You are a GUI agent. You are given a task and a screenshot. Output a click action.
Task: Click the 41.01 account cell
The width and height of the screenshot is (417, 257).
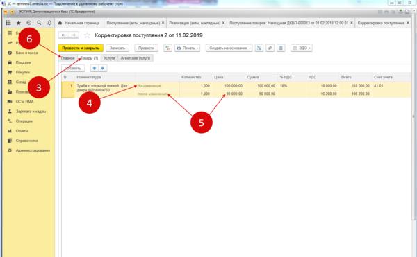point(379,86)
